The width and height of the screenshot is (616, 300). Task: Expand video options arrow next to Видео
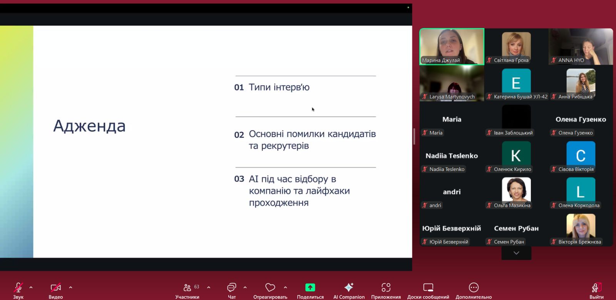[x=70, y=287]
